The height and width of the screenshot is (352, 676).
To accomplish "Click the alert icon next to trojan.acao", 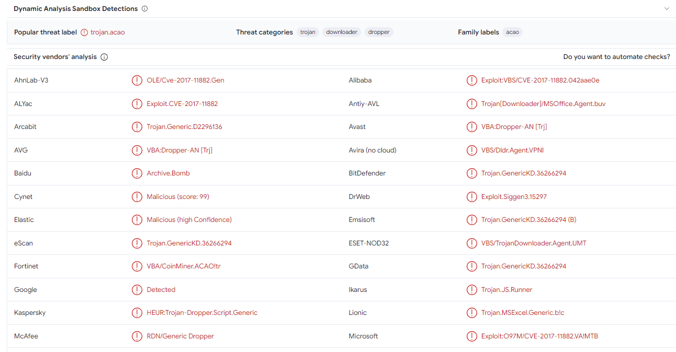I will (x=84, y=32).
